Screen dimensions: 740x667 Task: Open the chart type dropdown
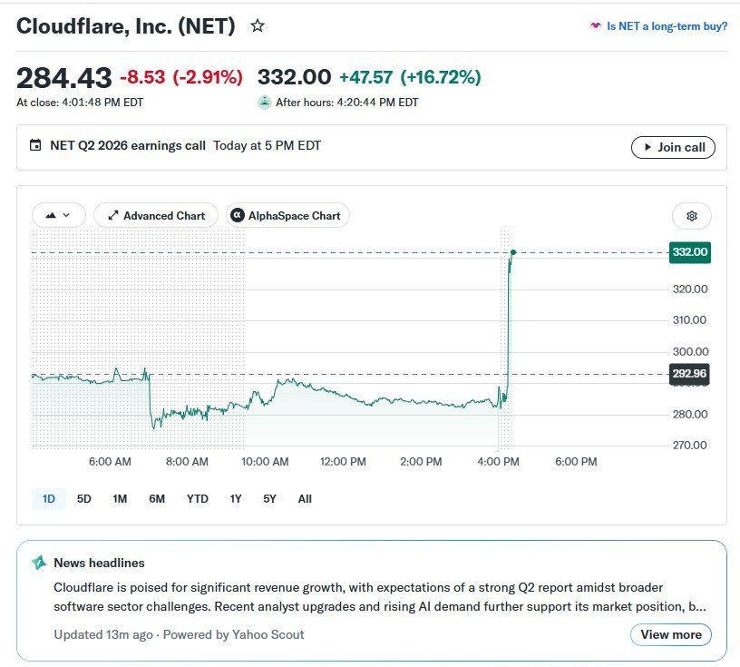(x=59, y=215)
